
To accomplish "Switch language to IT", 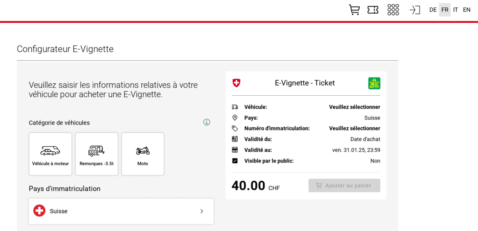I will point(455,10).
